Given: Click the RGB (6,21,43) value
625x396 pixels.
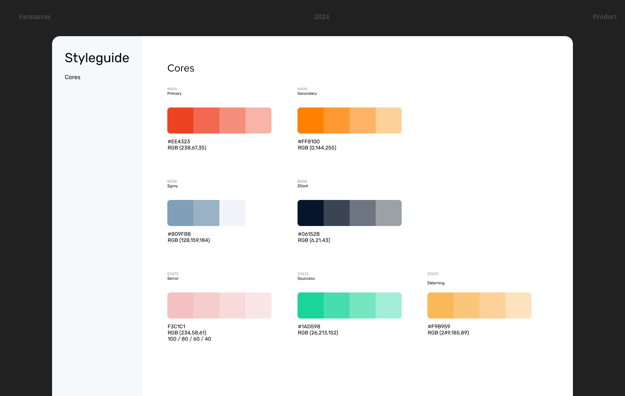Looking at the screenshot, I should coord(314,240).
